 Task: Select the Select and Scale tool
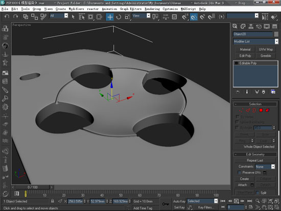point(127,17)
